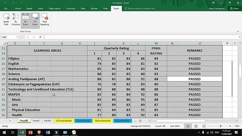Click the LEARNING AREAS header cell

[x=47, y=51]
